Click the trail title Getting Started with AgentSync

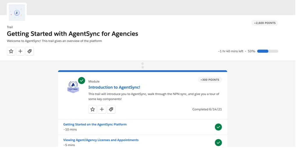[72, 34]
